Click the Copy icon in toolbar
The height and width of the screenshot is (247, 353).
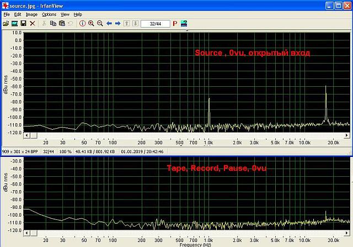coord(53,24)
